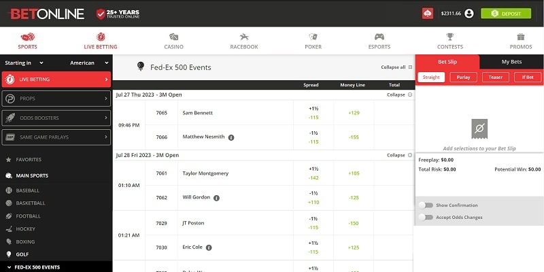Screen dimensions: 544x272
Task: Select Main Sports in sidebar
Action: click(32, 175)
